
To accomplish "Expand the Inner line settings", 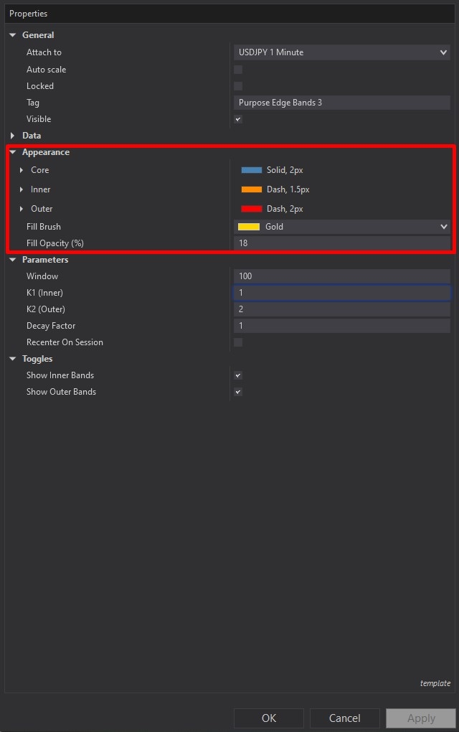I will coord(22,189).
